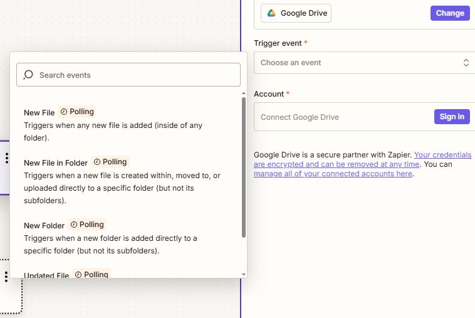475x318 pixels.
Task: Open the lower three-dot step menu
Action: (6, 277)
